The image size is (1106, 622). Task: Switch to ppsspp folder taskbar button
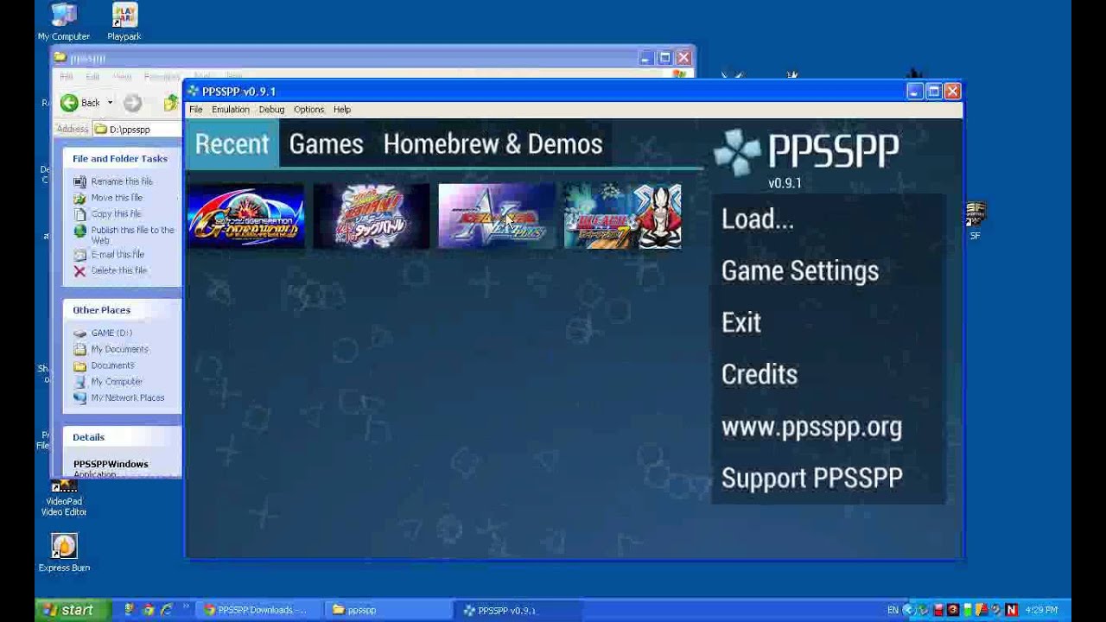(389, 610)
